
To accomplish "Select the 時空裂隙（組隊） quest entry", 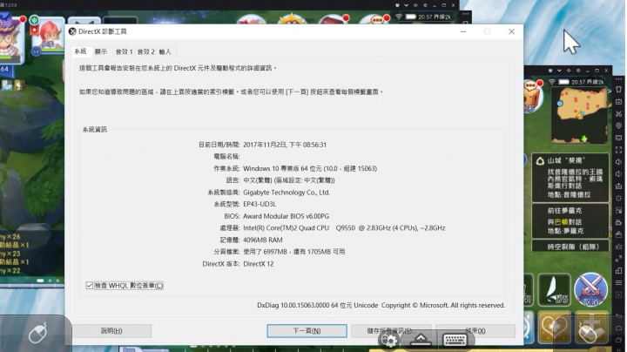I will pyautogui.click(x=570, y=246).
